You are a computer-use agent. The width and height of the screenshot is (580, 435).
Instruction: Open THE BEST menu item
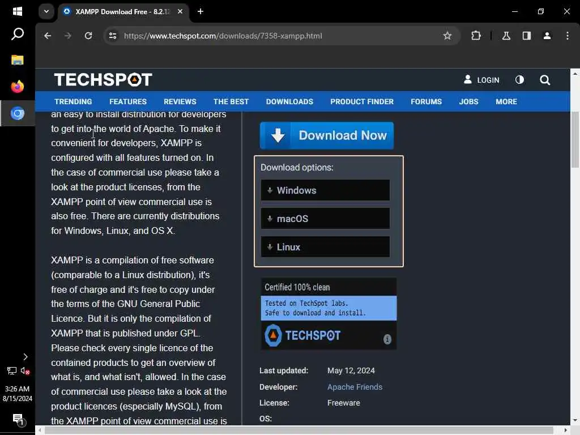(x=231, y=102)
